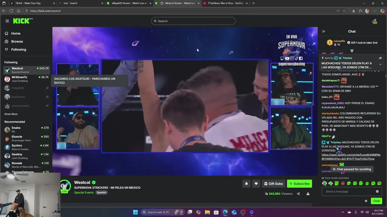This screenshot has width=387, height=217.
Task: Select Westcol in the Following list
Action: [26, 70]
